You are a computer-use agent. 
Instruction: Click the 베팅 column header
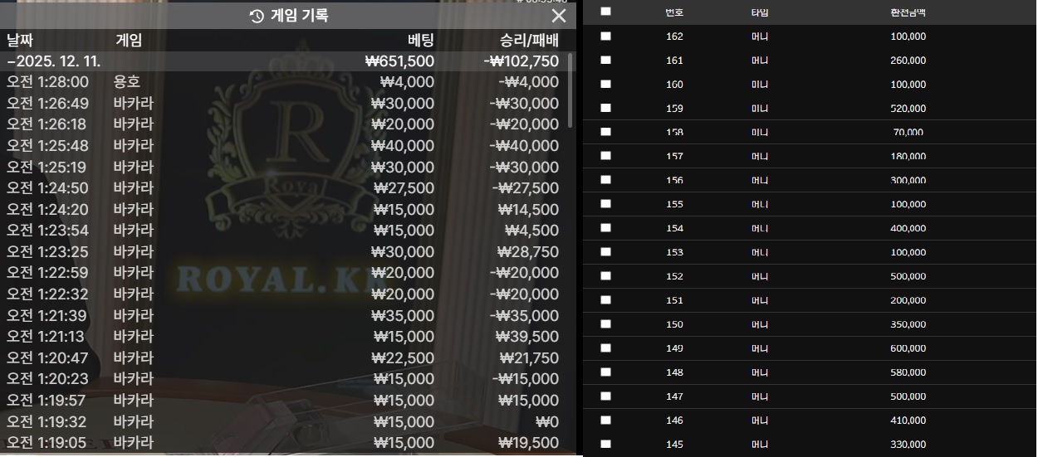point(420,41)
